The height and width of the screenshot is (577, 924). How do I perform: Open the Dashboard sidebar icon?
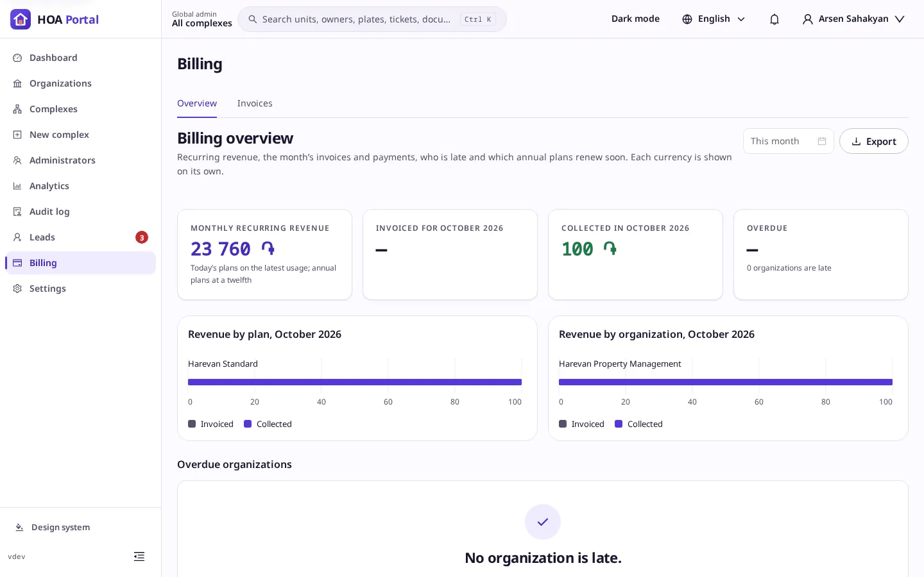point(17,58)
